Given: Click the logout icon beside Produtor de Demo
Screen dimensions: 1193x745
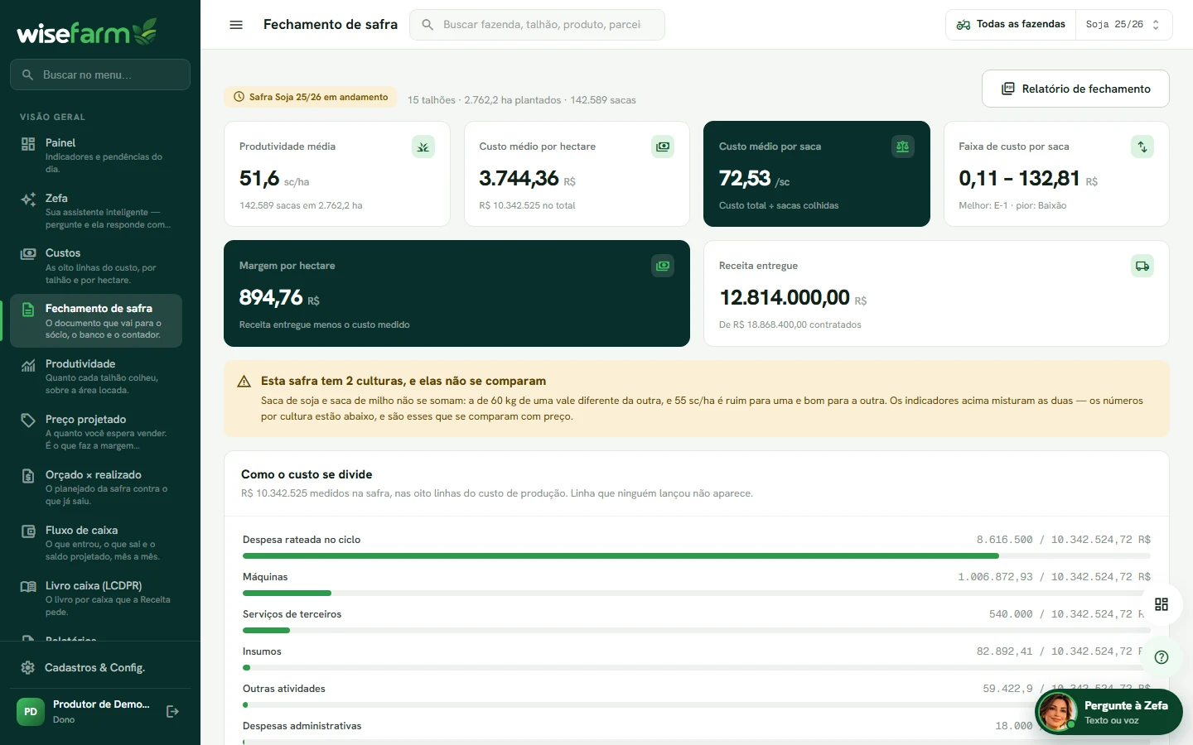Looking at the screenshot, I should (172, 712).
